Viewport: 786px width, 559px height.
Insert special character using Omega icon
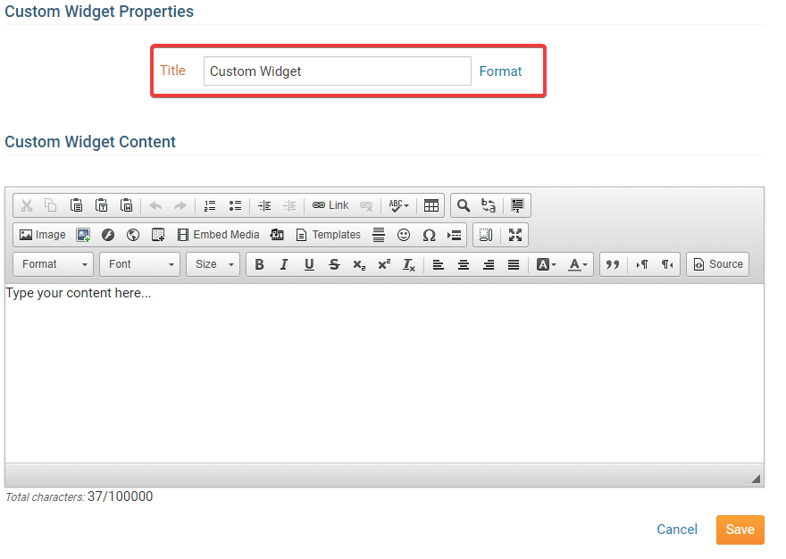coord(429,235)
